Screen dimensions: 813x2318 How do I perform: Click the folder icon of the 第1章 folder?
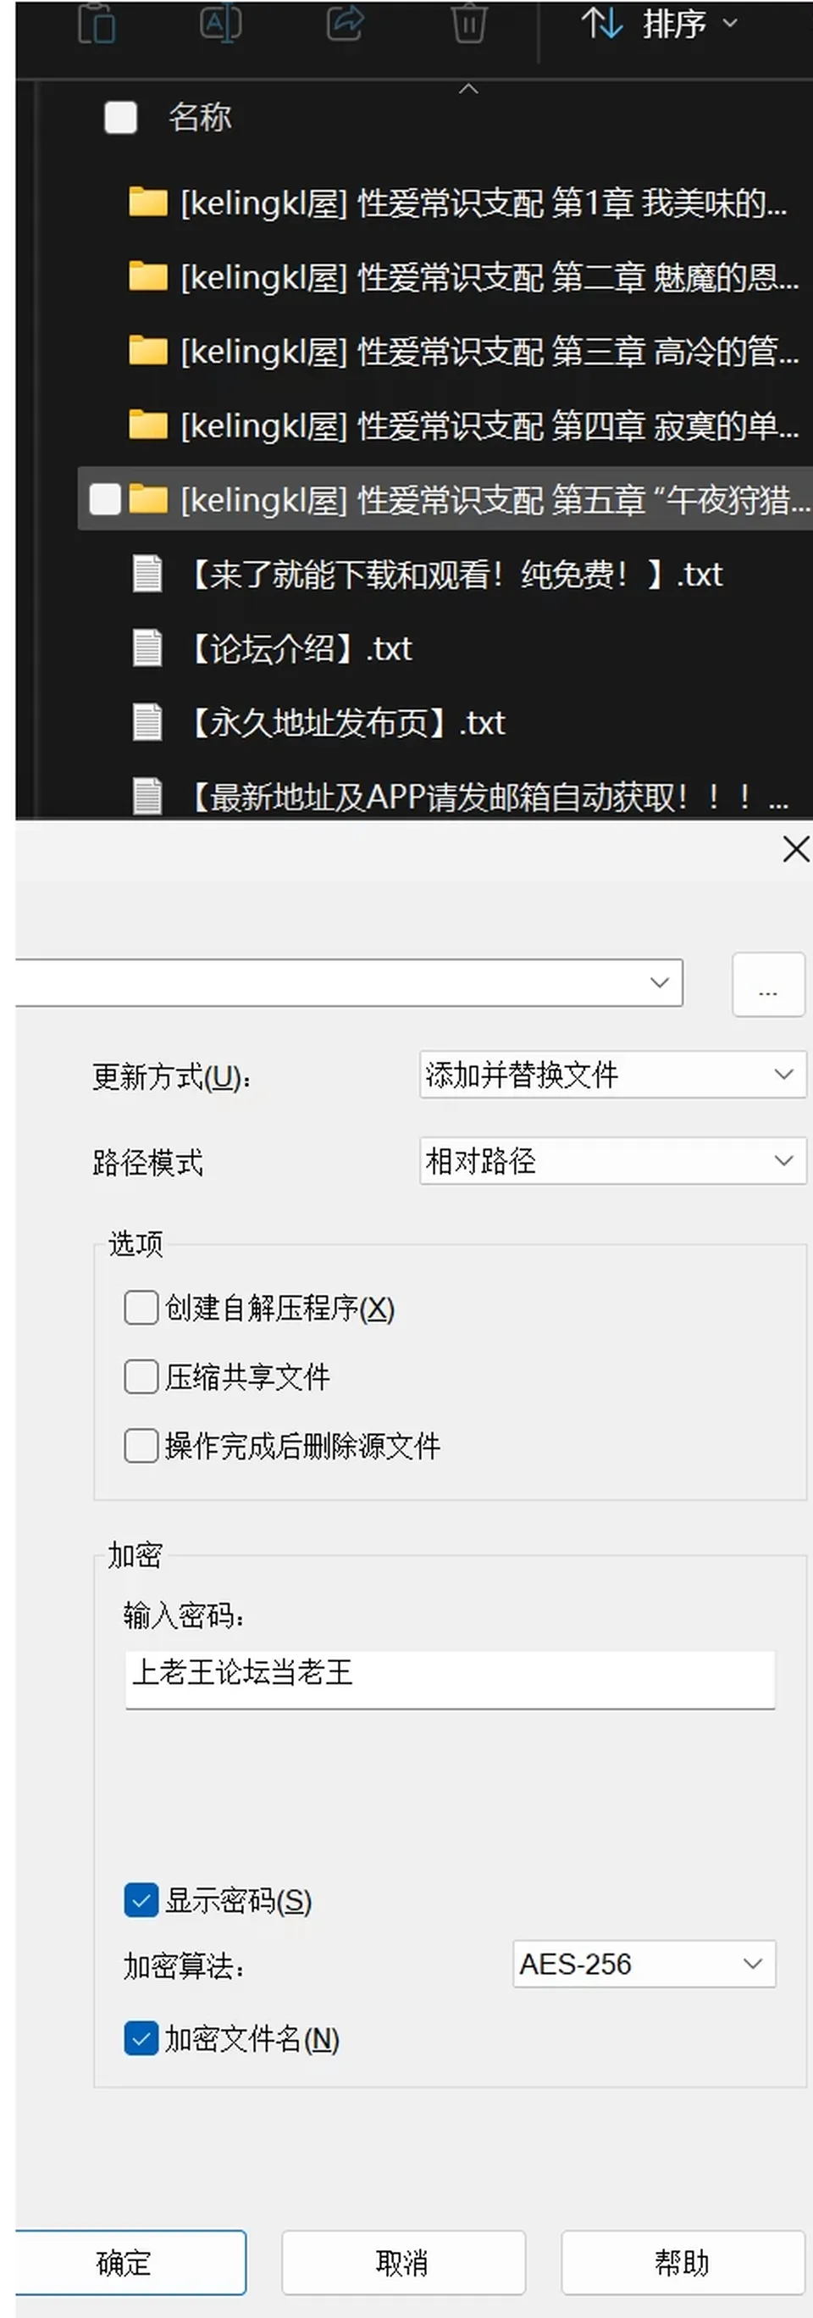pyautogui.click(x=148, y=203)
